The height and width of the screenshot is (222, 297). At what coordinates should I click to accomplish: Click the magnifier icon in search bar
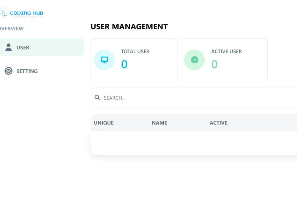97,98
